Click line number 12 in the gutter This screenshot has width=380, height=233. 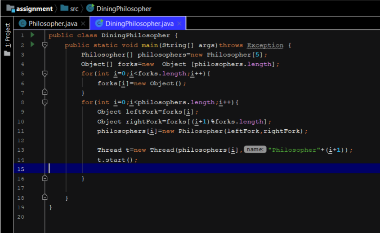tap(21, 141)
